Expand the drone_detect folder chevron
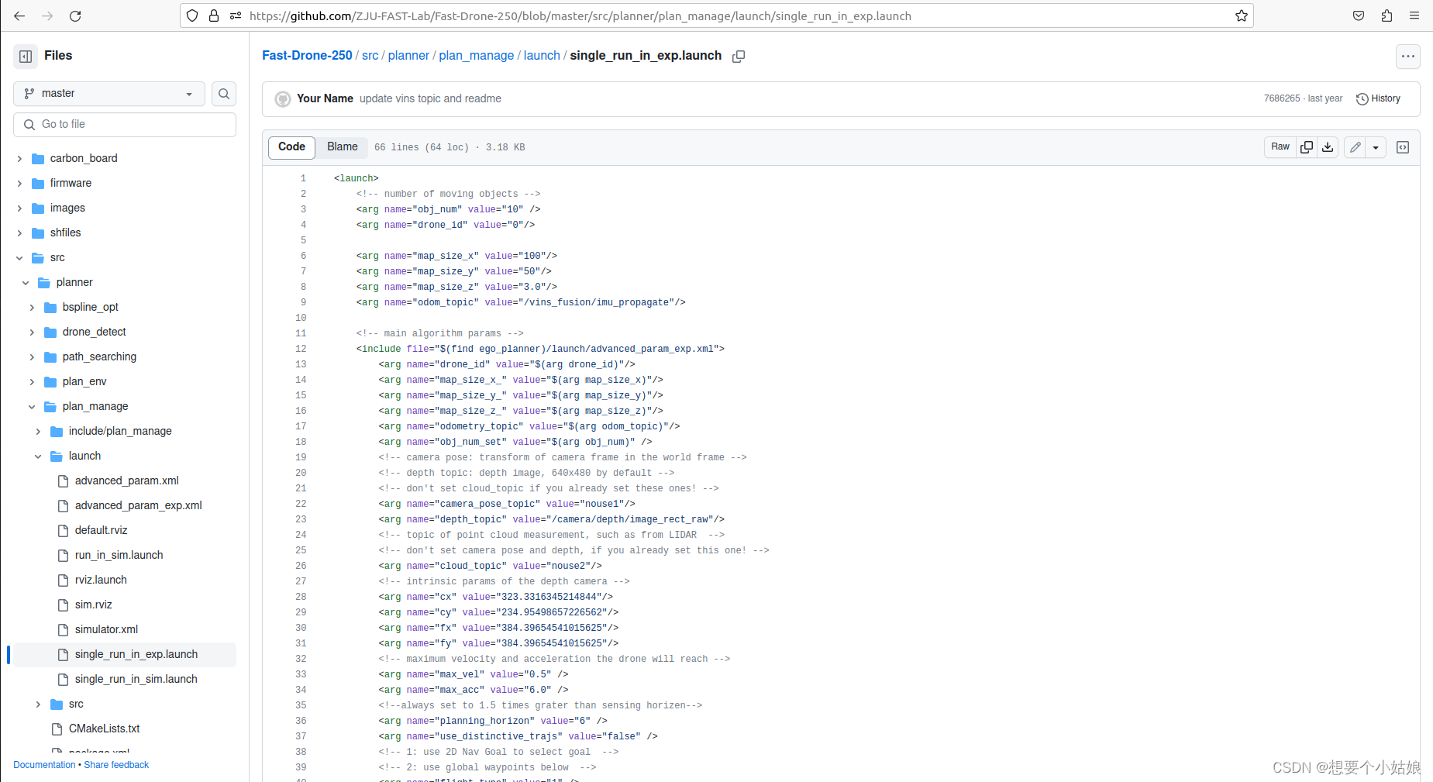 [x=32, y=332]
